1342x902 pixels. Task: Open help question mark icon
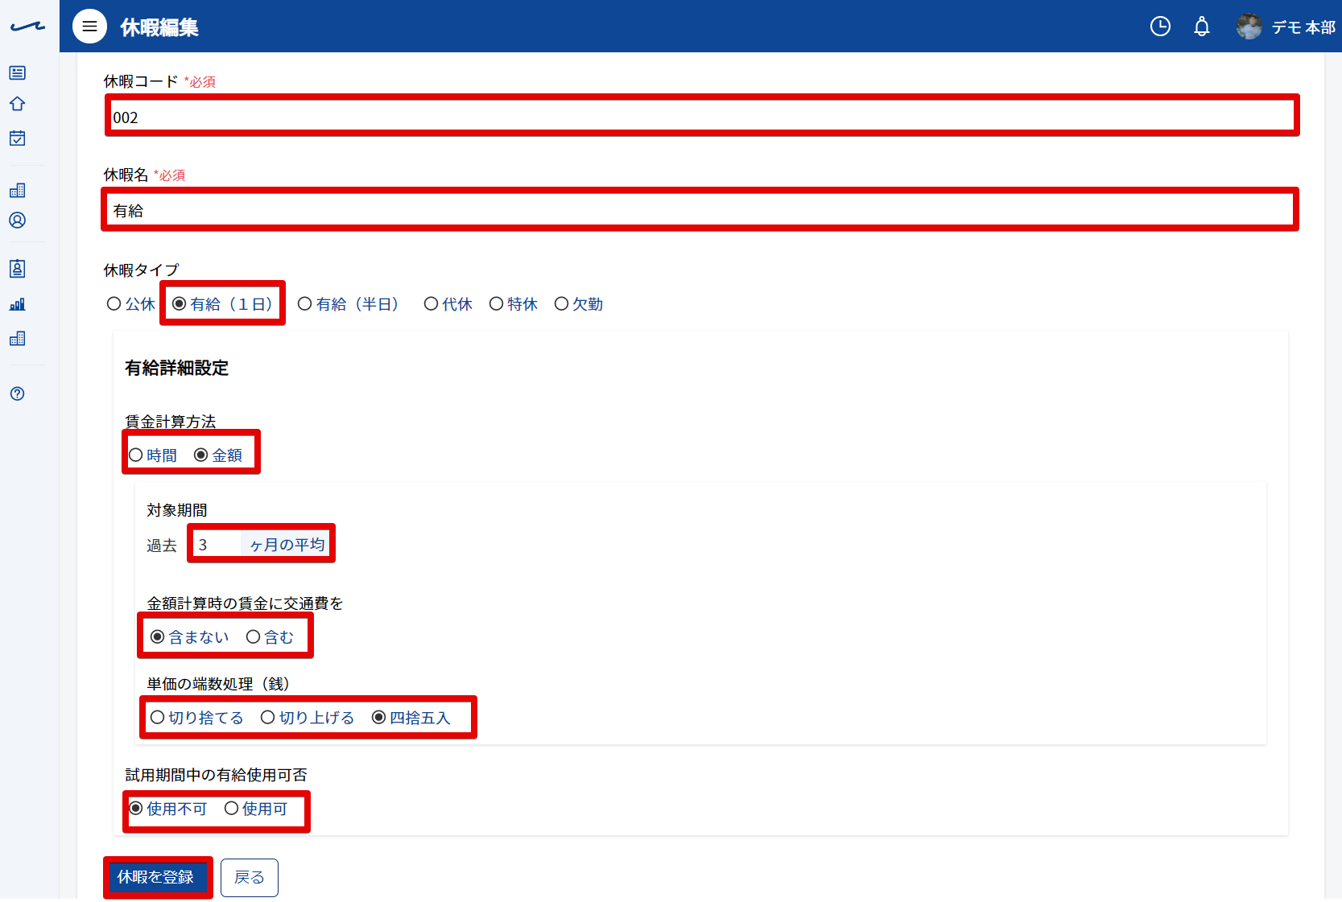17,393
